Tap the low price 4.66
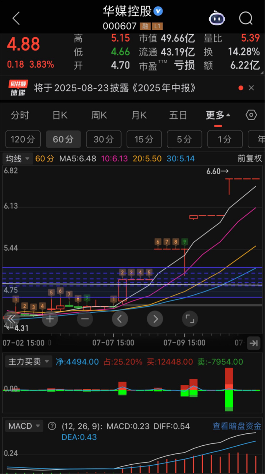Image resolution: width=265 pixels, height=474 pixels. (120, 52)
